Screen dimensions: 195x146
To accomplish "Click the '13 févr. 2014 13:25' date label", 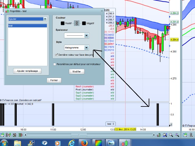I will 125,129.
